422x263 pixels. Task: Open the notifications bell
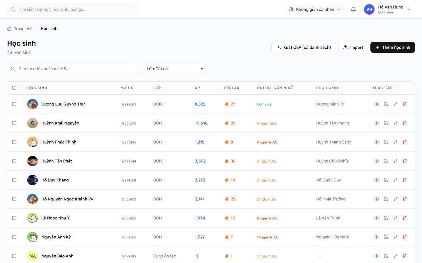pos(353,9)
